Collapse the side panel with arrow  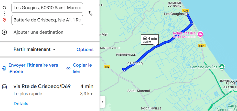[102, 102]
